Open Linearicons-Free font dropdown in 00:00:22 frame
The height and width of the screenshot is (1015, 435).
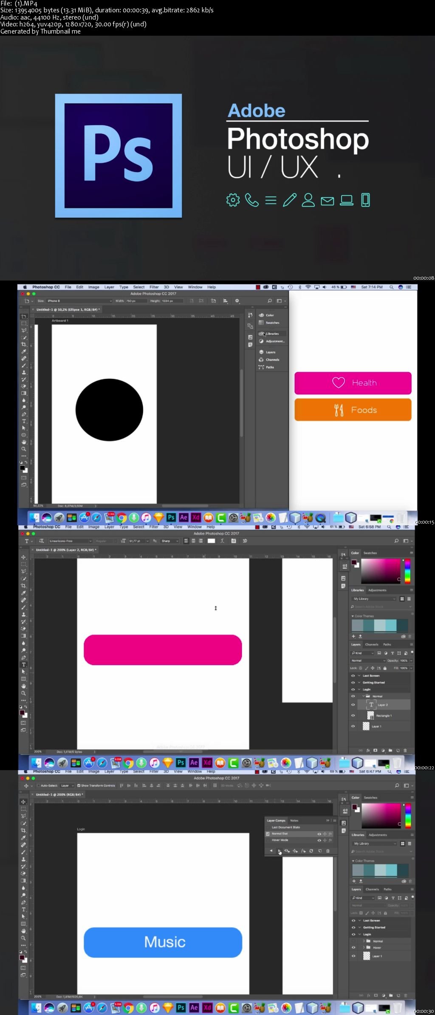[x=70, y=541]
